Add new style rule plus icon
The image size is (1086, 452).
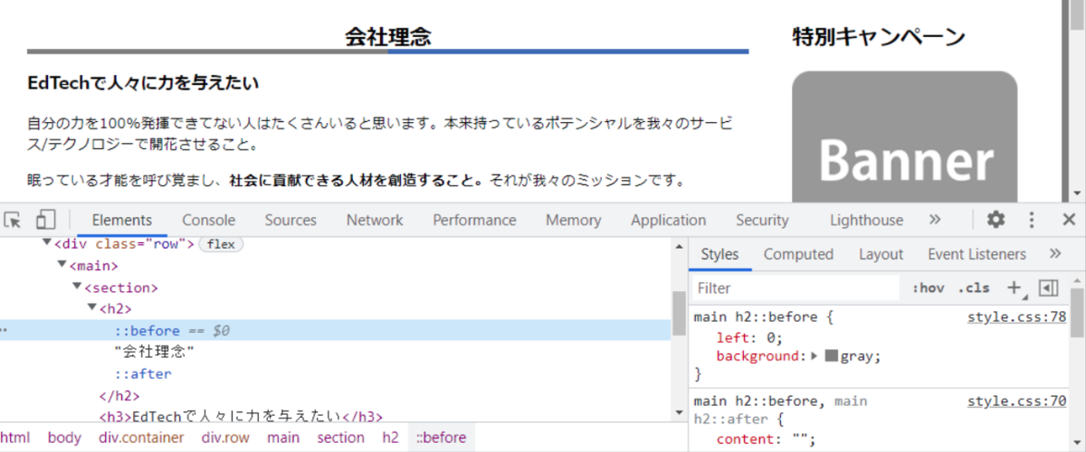[x=1014, y=287]
